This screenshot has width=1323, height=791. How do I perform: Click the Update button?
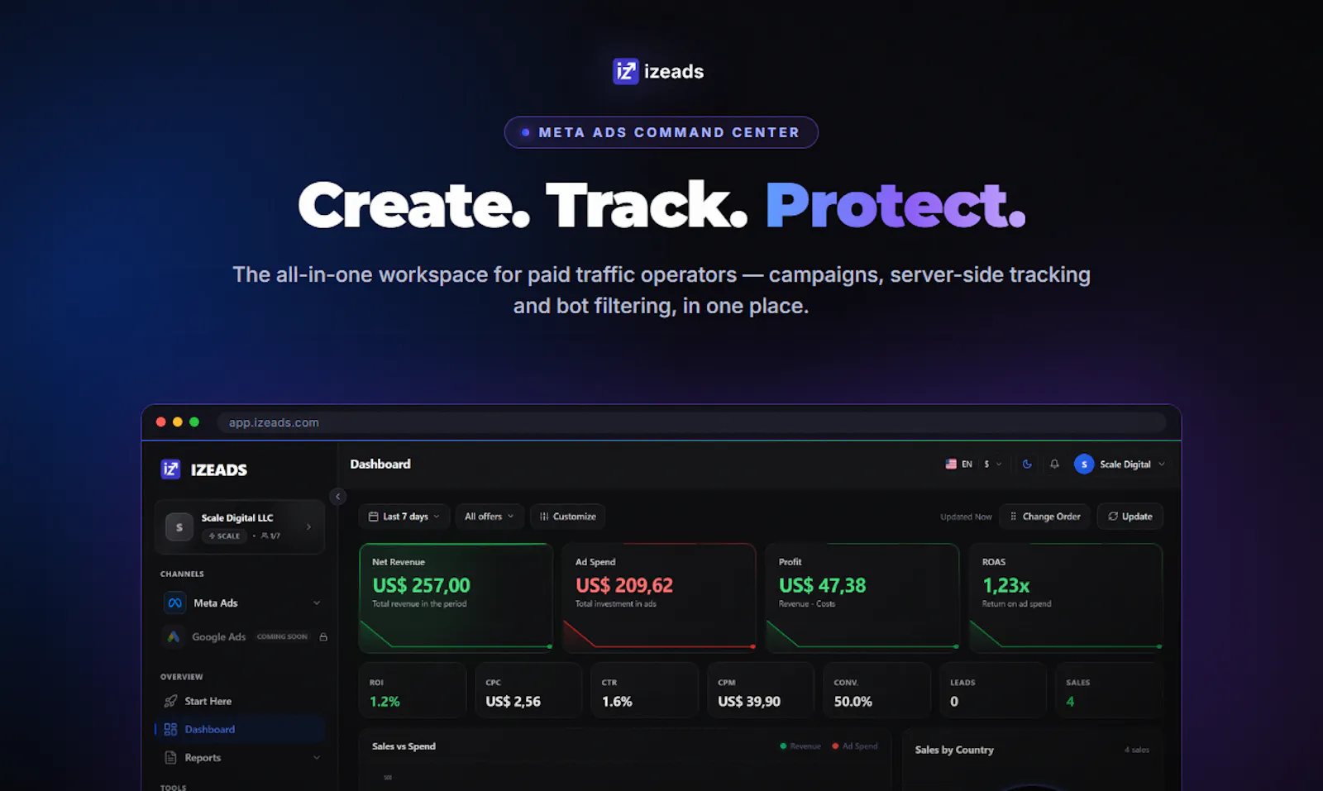coord(1130,517)
